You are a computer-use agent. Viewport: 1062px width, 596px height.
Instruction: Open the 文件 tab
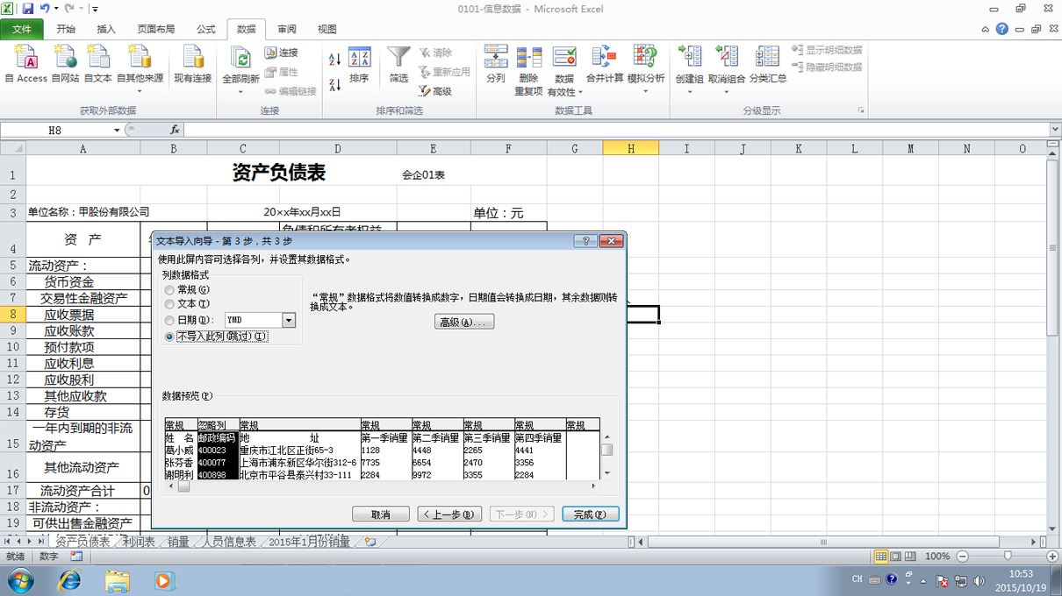point(22,29)
